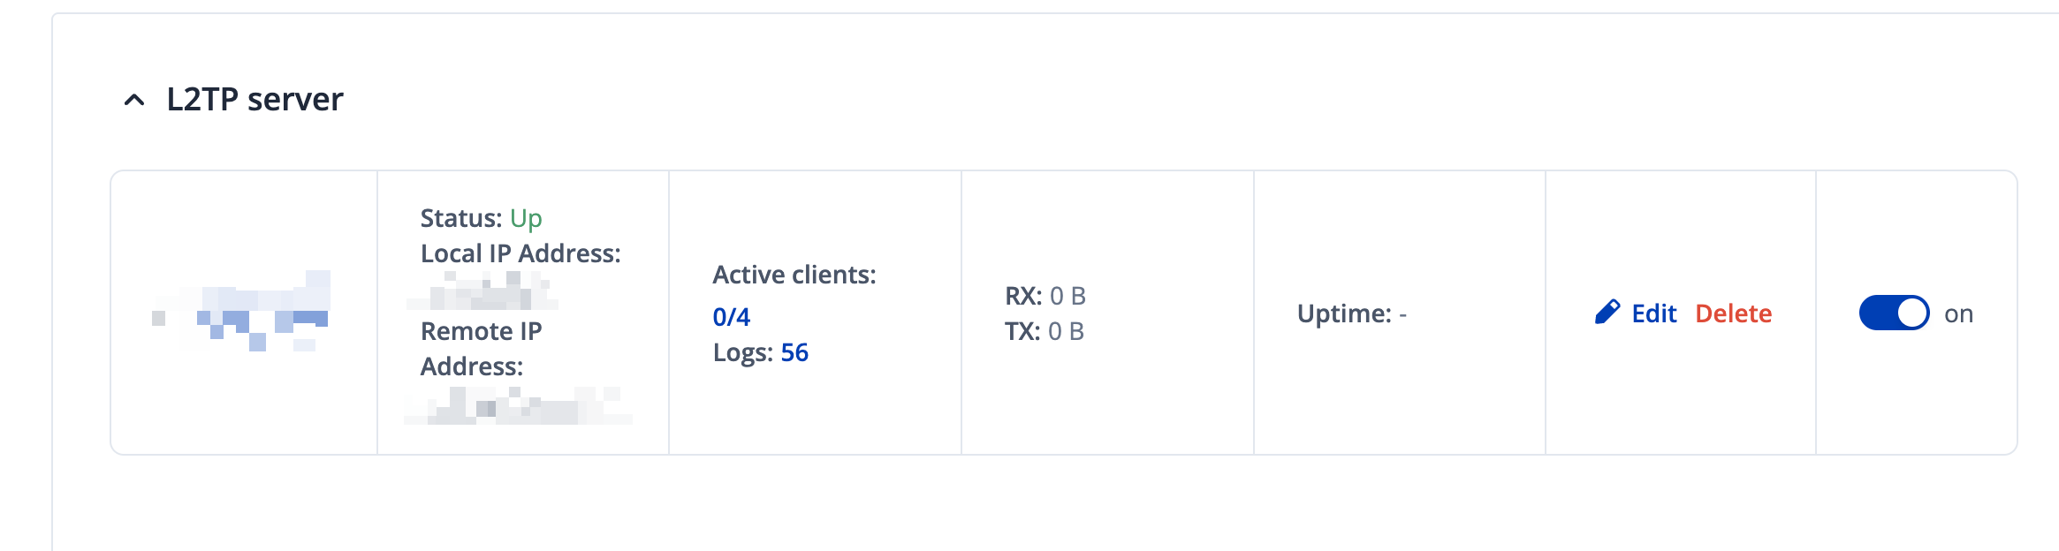This screenshot has width=2059, height=551.
Task: Turn off the L2TP server toggle
Action: tap(1894, 313)
